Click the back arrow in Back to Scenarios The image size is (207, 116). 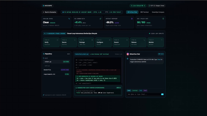pos(44,12)
